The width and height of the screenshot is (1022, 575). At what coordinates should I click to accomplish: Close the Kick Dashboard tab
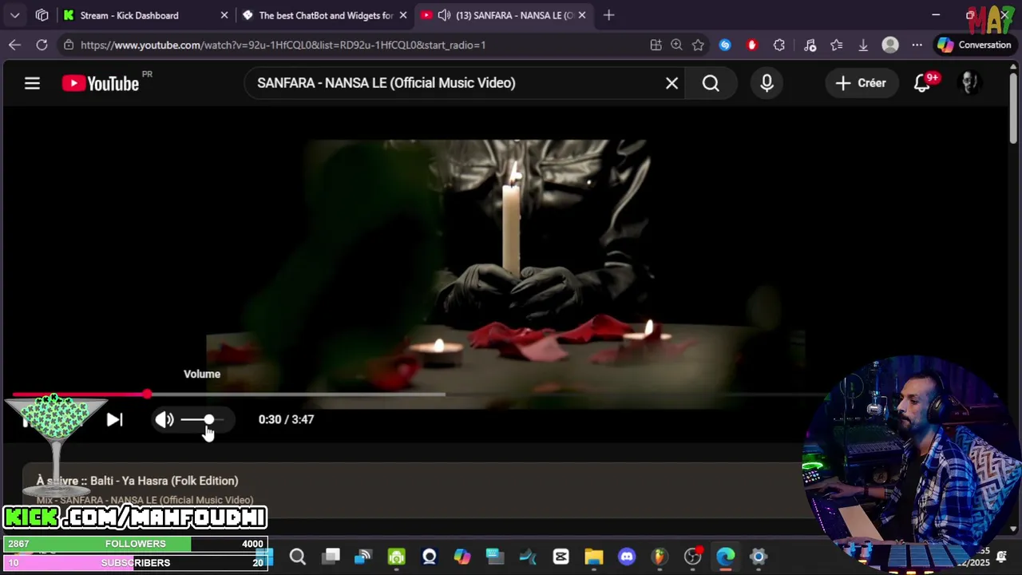point(224,15)
